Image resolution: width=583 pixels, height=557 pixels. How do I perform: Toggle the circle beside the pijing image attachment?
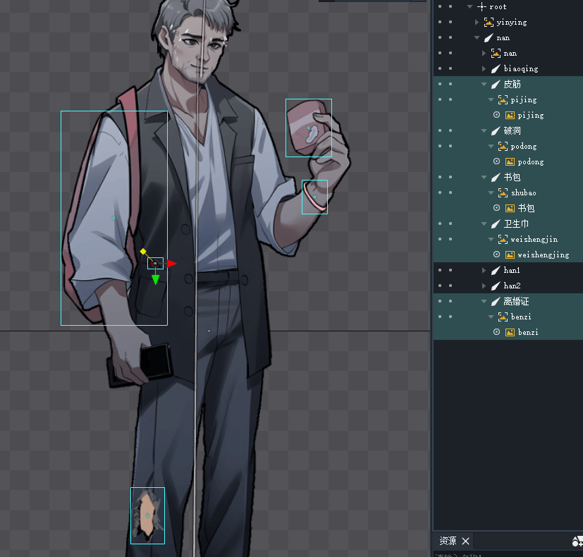[496, 115]
